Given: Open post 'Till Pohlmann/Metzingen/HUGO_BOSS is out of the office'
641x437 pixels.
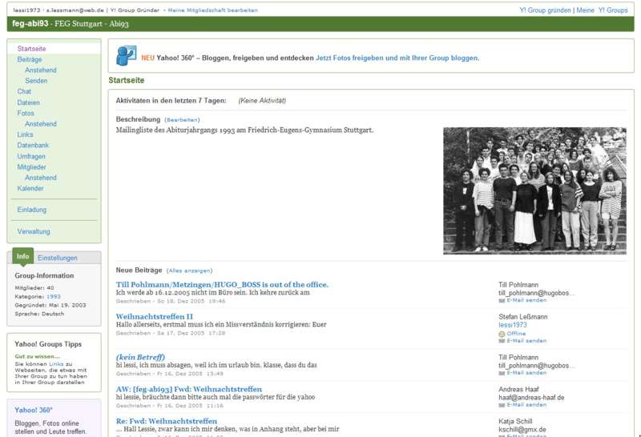Looking at the screenshot, I should [222, 284].
